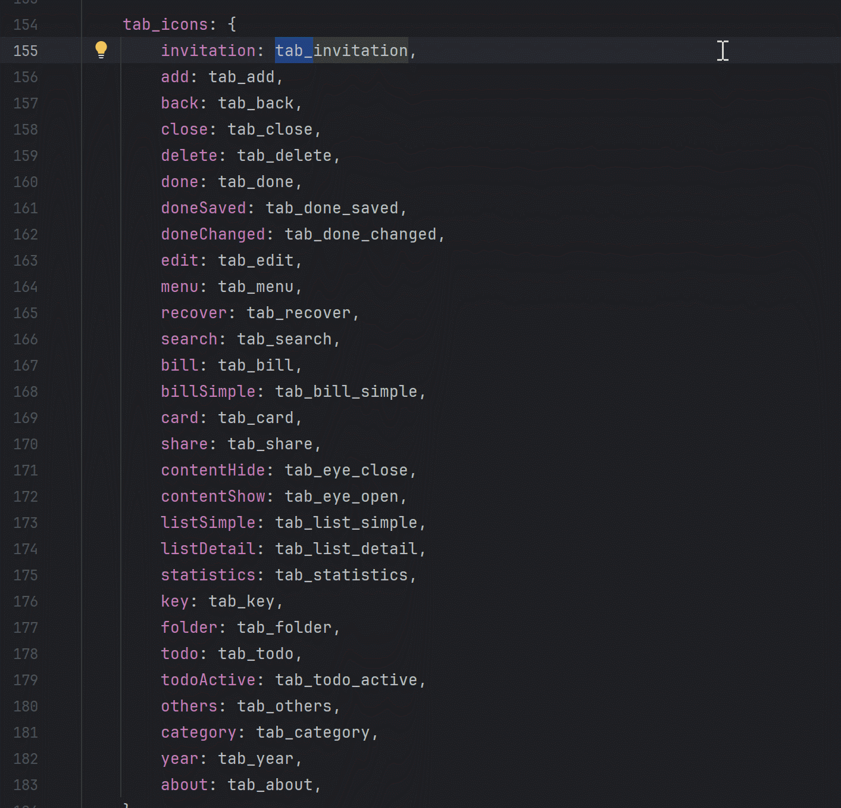Click line number 166 in the gutter
This screenshot has width=841, height=808.
25,339
